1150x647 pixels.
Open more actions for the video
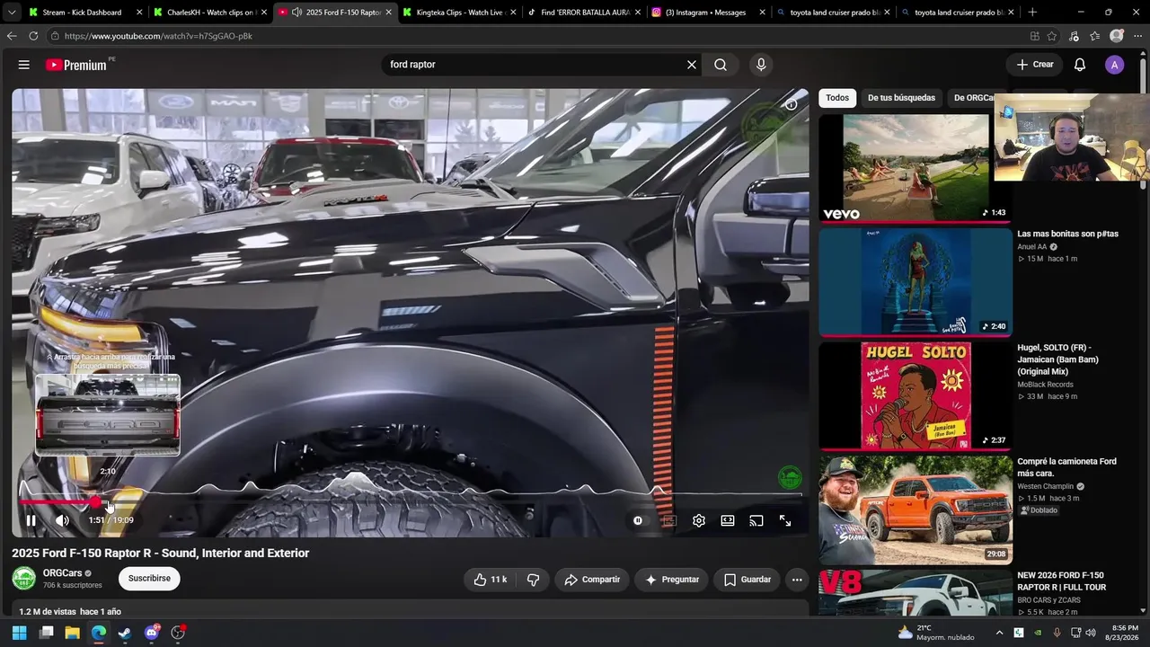pyautogui.click(x=797, y=580)
